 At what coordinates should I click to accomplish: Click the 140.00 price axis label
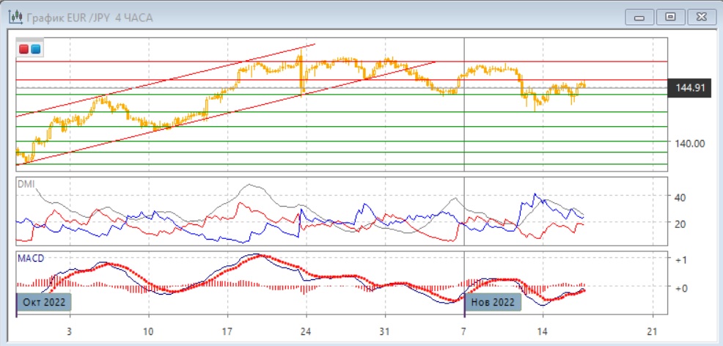click(x=689, y=144)
